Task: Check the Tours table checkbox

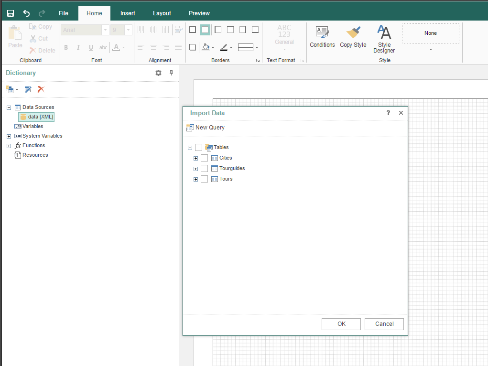Action: 204,179
